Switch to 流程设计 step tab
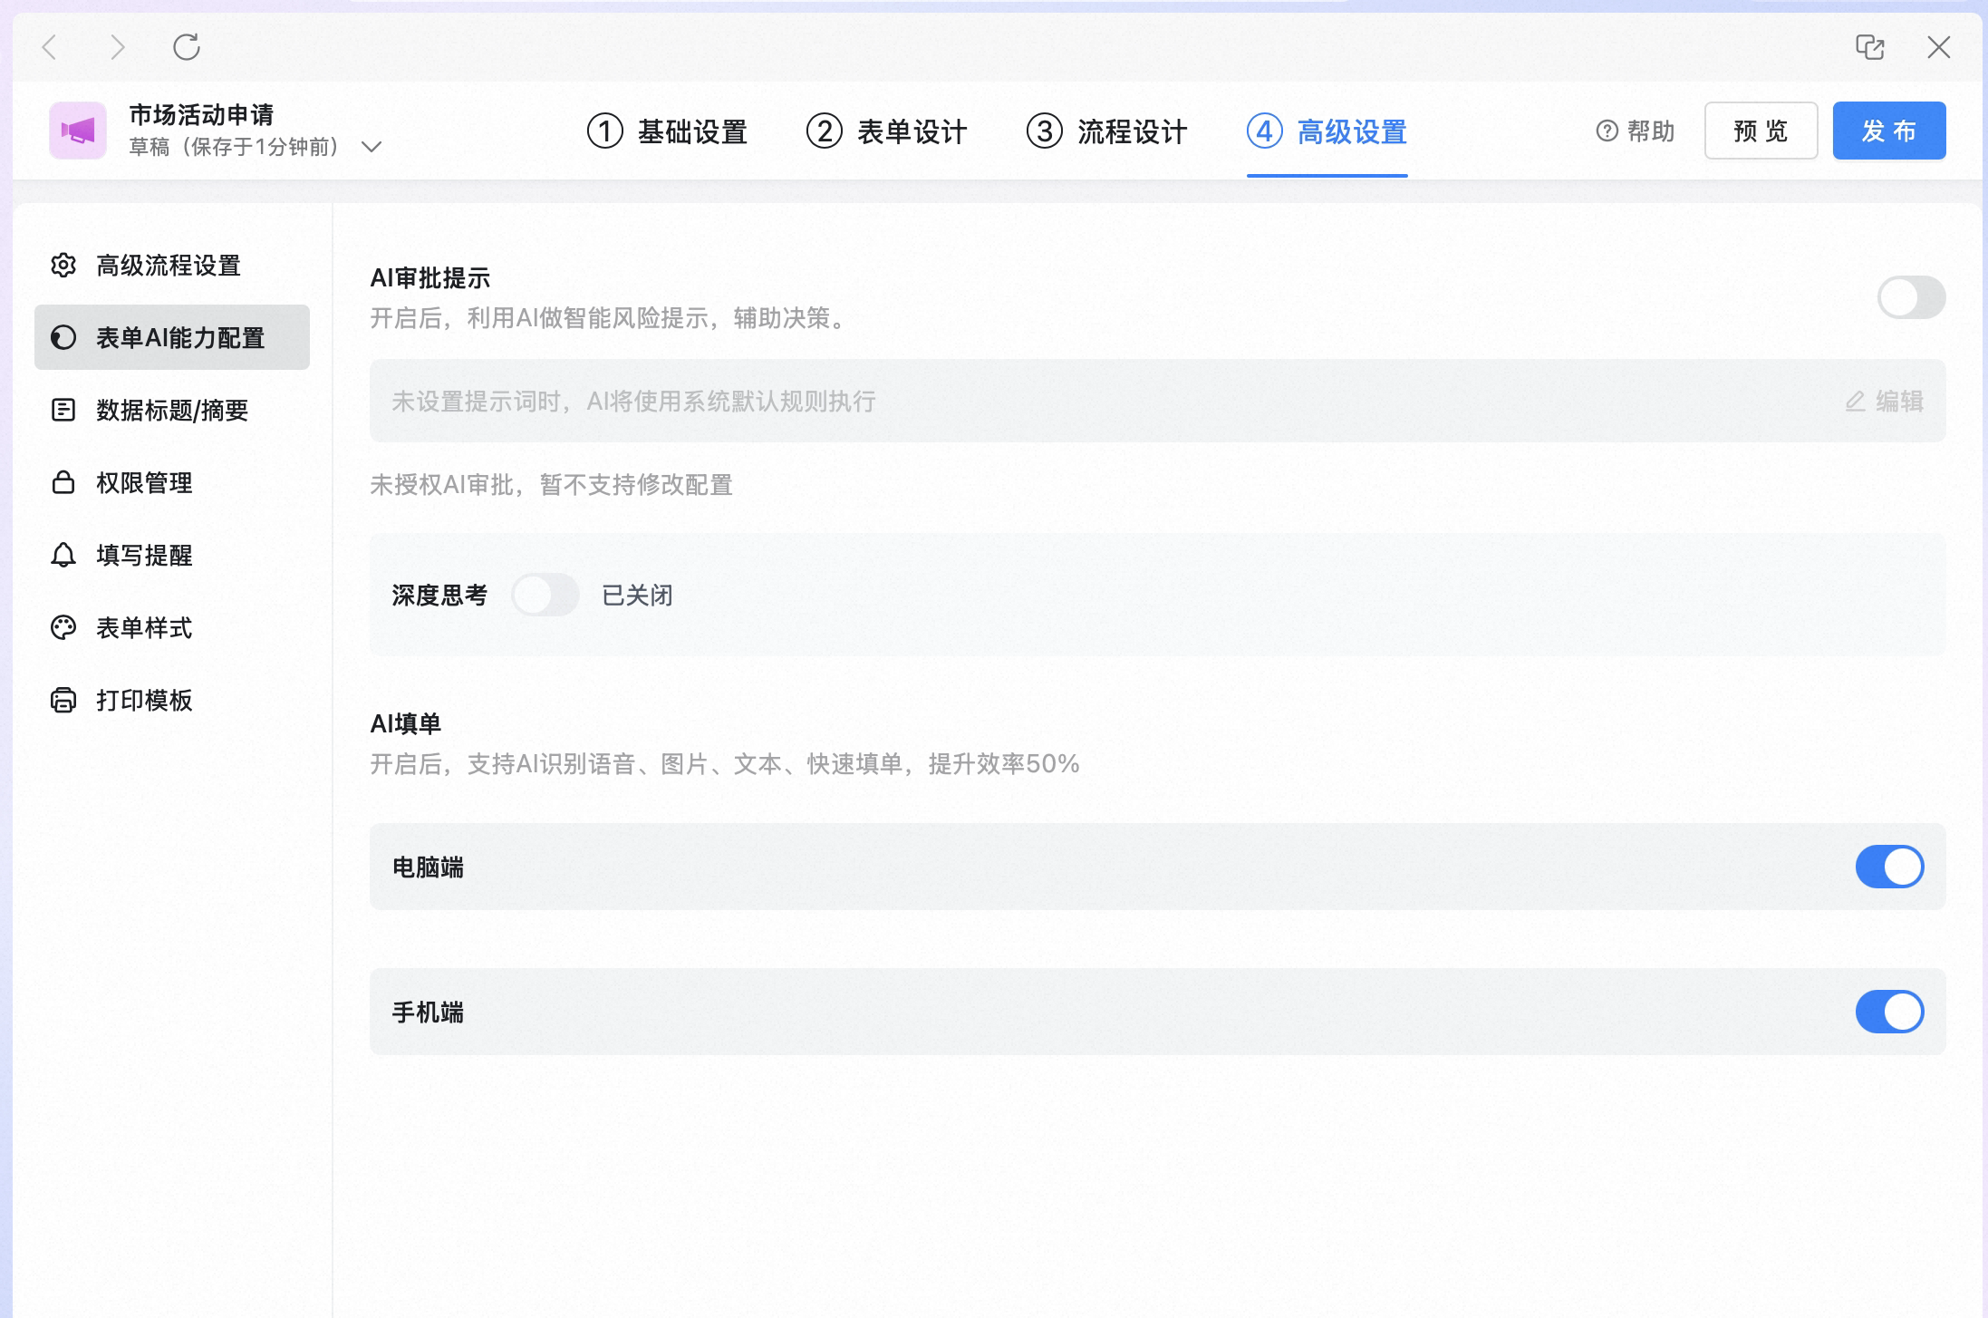Screen dimensions: 1988x1318 (x=1106, y=132)
